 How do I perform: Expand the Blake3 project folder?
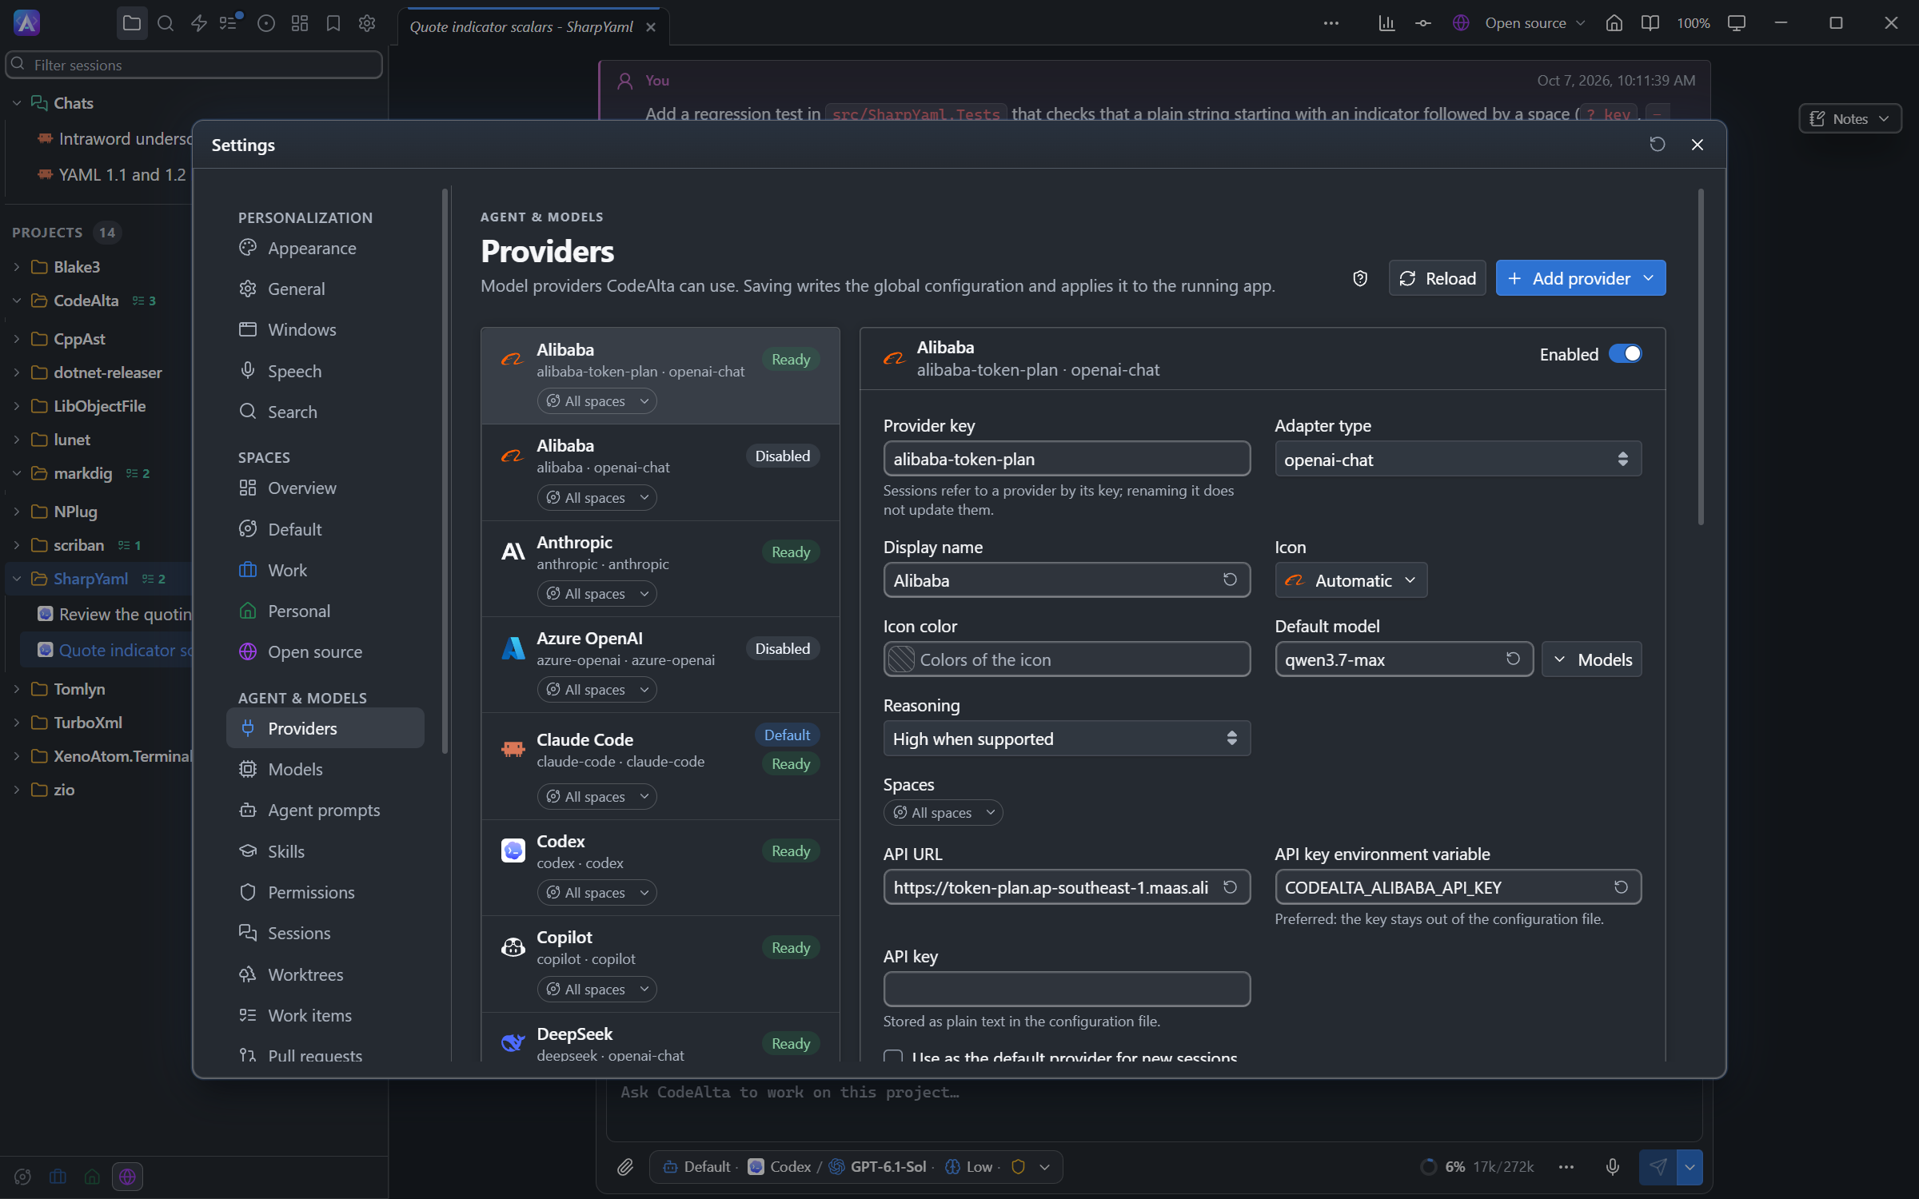[x=17, y=267]
